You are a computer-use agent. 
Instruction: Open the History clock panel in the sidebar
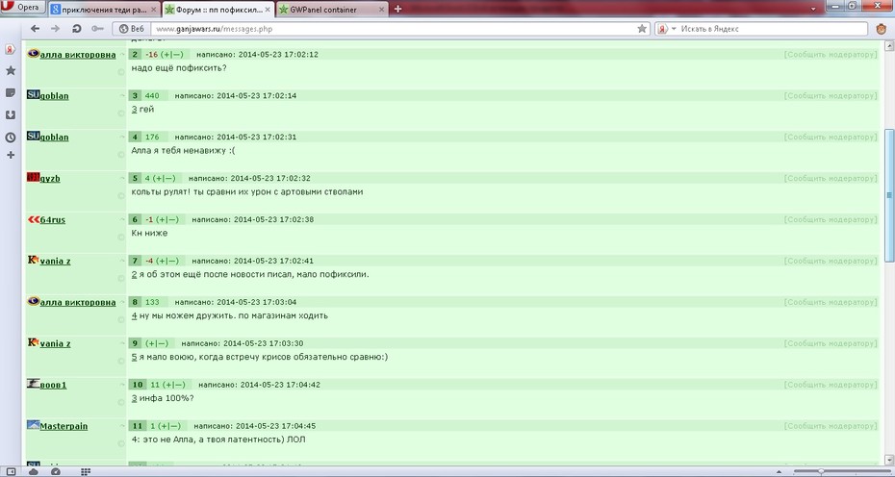pyautogui.click(x=11, y=137)
